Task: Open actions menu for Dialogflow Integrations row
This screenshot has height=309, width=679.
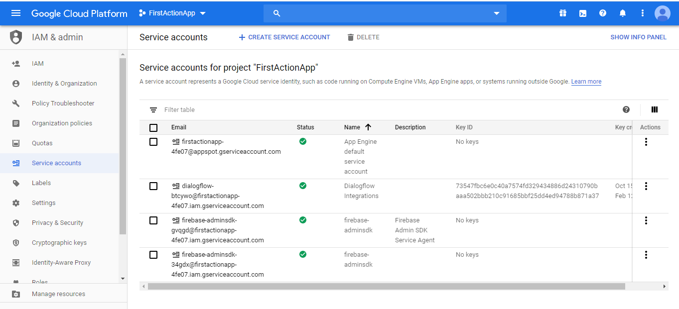Action: (646, 186)
